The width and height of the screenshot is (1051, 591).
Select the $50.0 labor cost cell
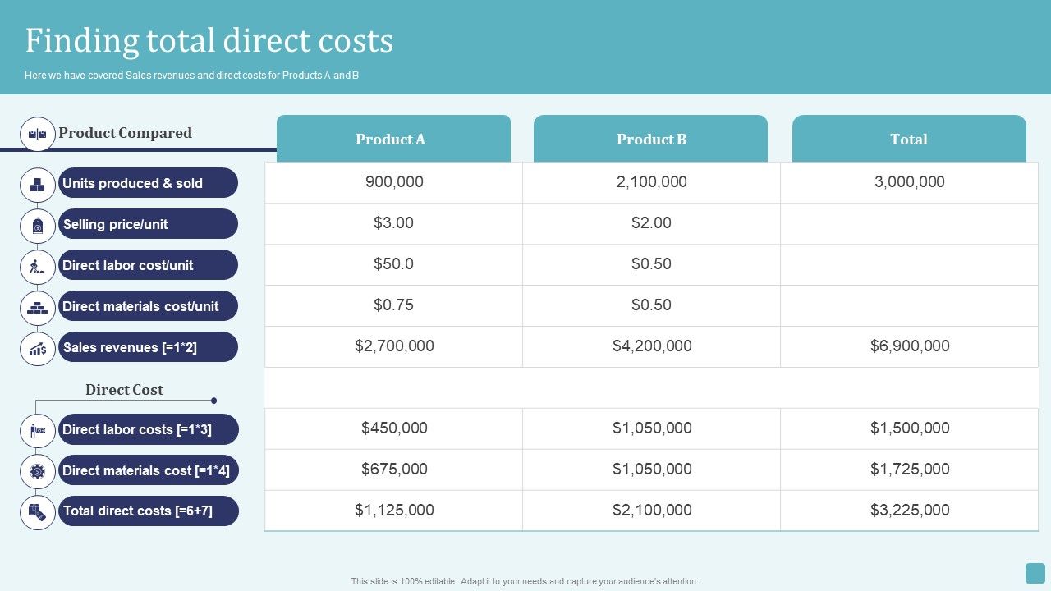(x=393, y=264)
